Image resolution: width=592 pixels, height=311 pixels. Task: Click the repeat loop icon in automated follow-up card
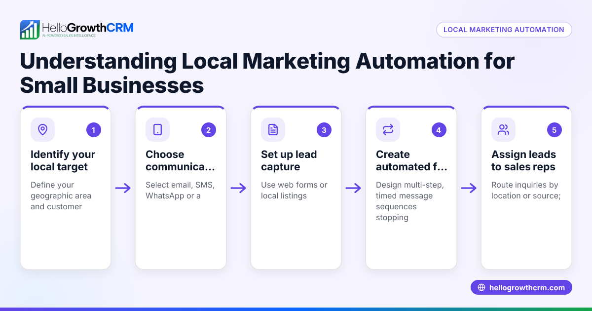pyautogui.click(x=388, y=130)
